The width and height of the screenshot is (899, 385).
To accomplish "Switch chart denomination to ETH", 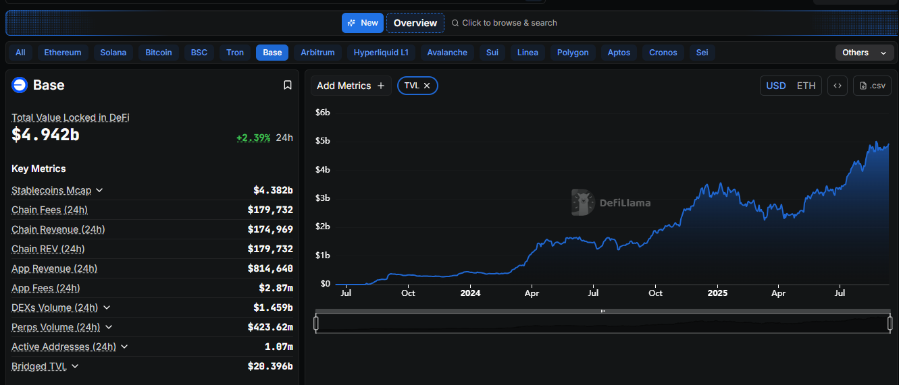I will [x=806, y=86].
